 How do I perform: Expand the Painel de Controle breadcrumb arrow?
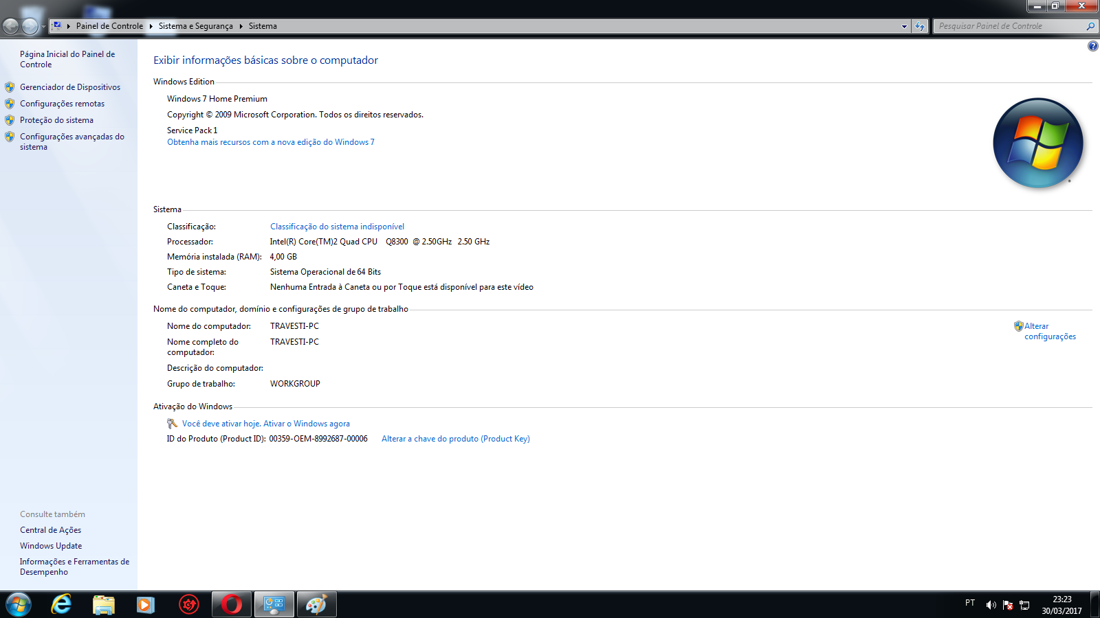coord(151,26)
